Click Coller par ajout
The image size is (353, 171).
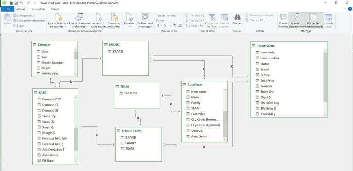click(x=23, y=16)
